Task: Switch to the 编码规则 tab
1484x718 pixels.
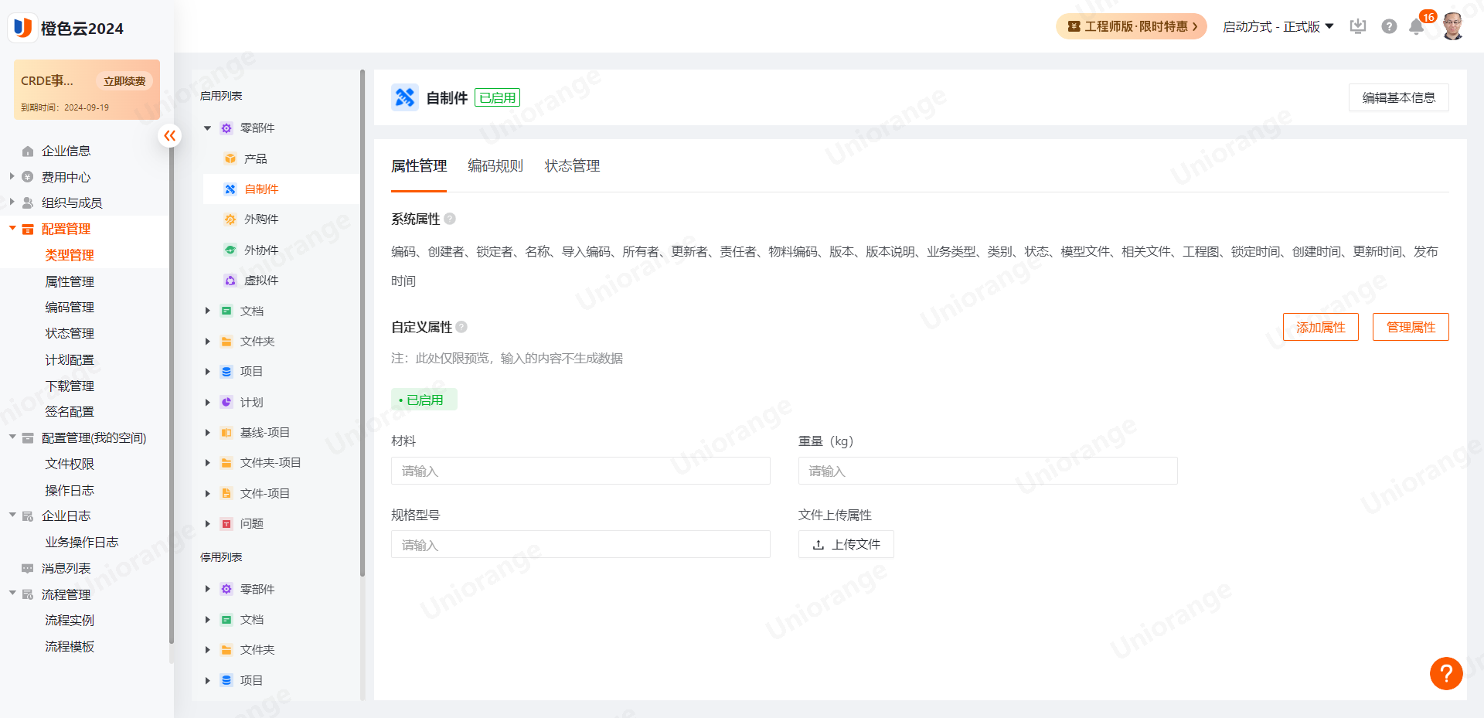Action: click(495, 166)
